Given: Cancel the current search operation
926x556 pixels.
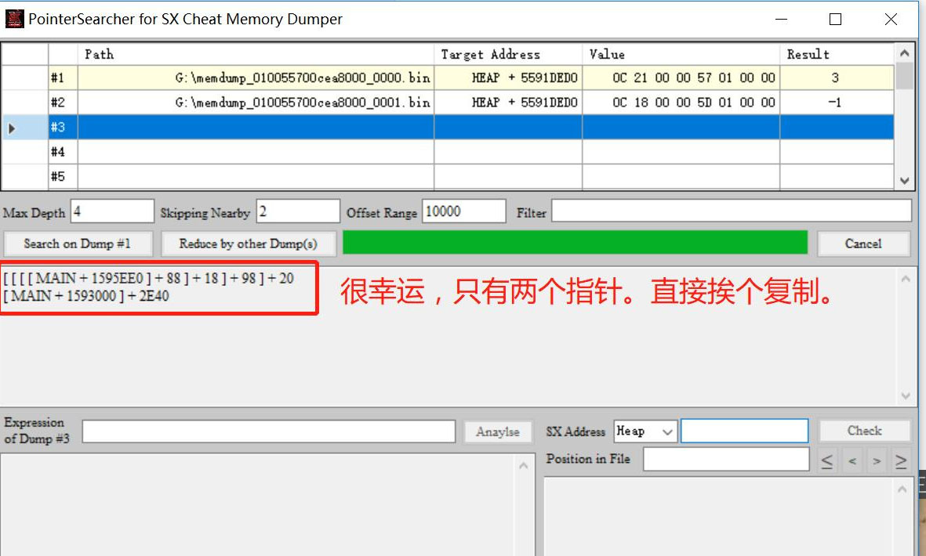Looking at the screenshot, I should tap(863, 244).
